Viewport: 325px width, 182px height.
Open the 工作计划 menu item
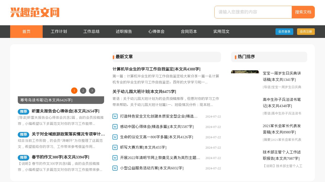pyautogui.click(x=59, y=32)
